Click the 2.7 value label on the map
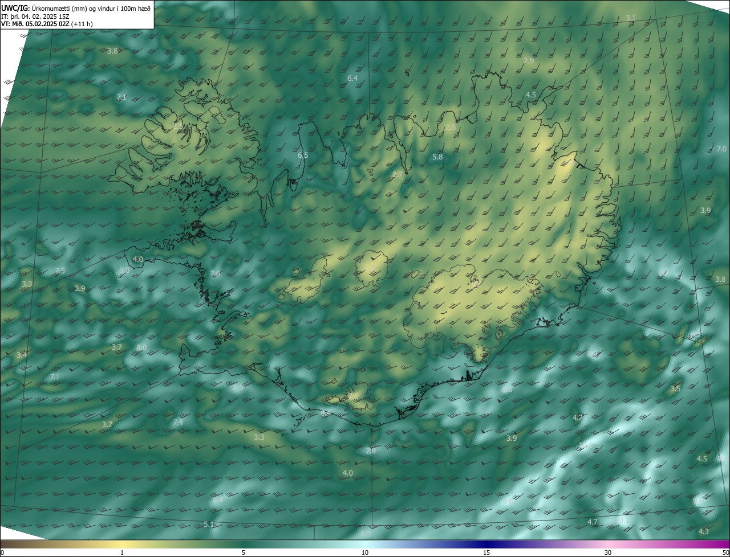This screenshot has height=557, width=730. pos(398,174)
